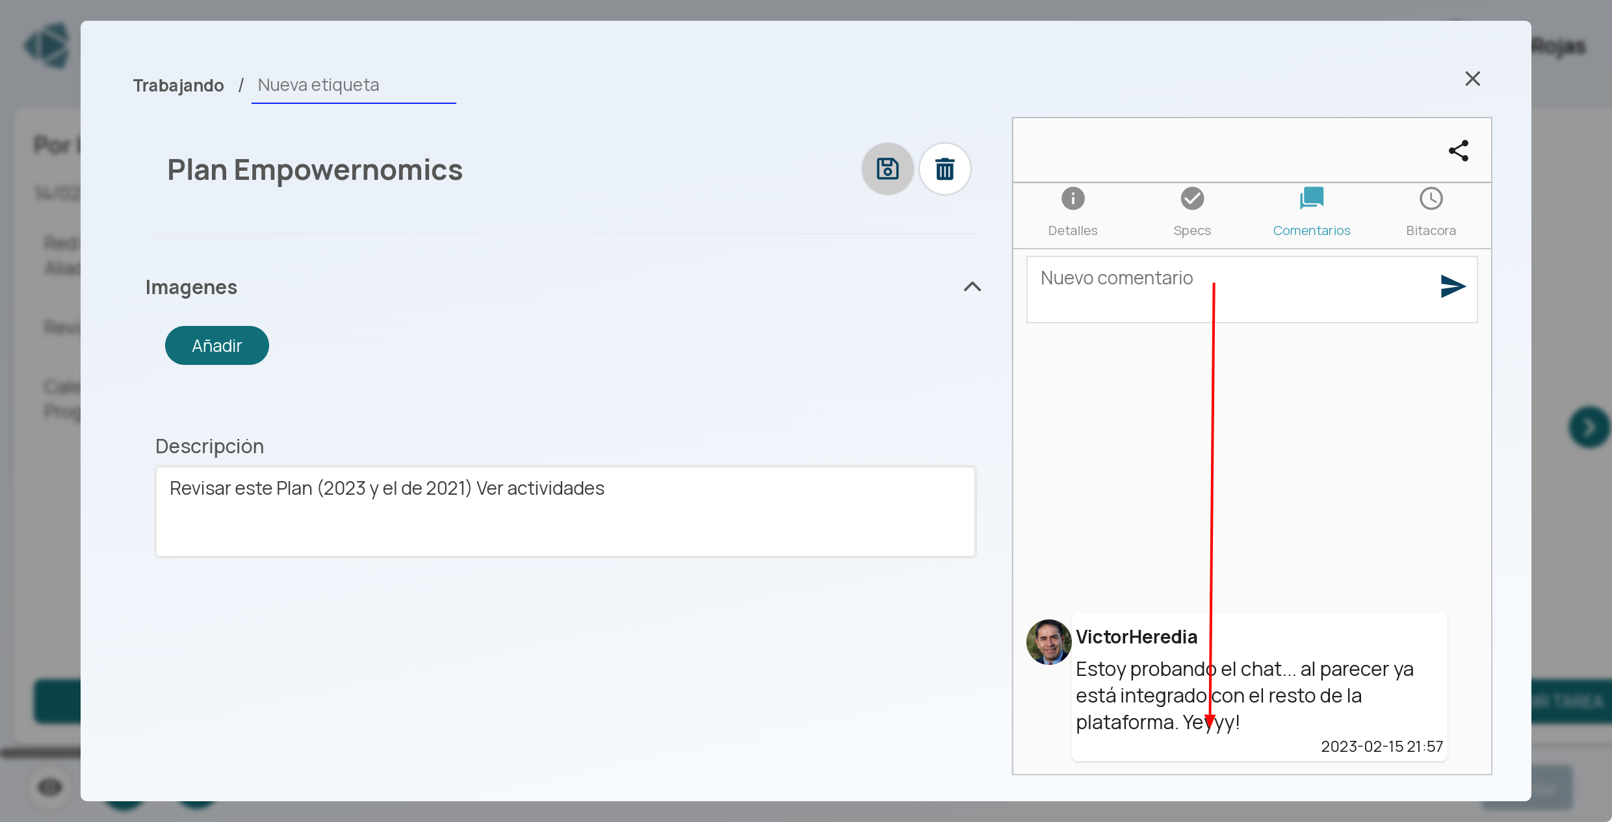Click the Nueva etiqueta field

[x=354, y=86]
